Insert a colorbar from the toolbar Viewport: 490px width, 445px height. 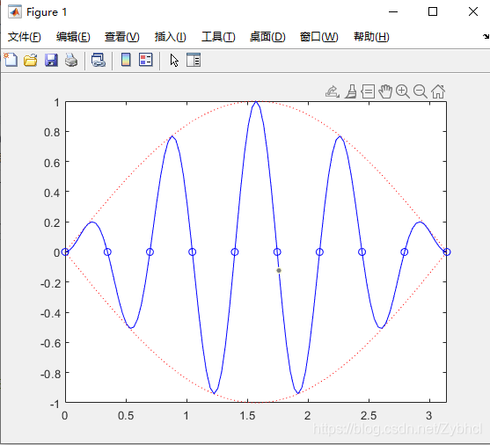pyautogui.click(x=126, y=60)
